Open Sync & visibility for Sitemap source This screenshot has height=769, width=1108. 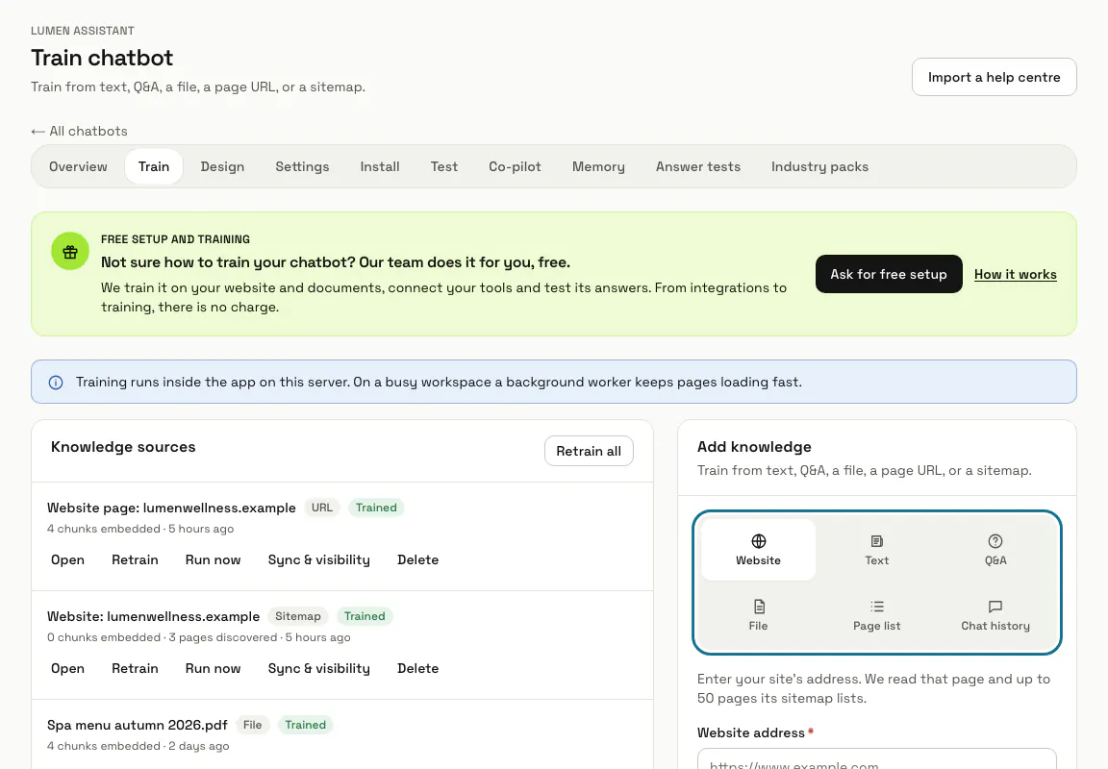(x=318, y=669)
